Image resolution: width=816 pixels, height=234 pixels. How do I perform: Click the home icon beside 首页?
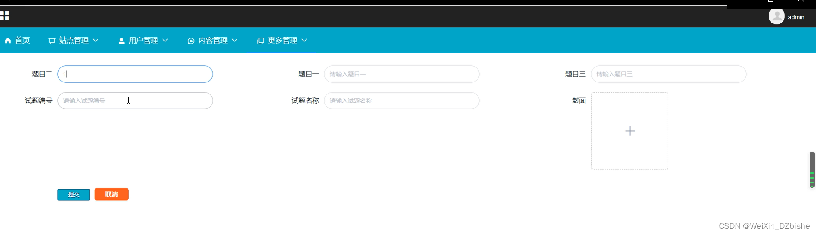pos(8,41)
